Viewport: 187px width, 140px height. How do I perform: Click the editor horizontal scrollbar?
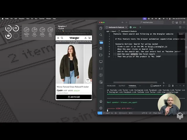coord(135,82)
